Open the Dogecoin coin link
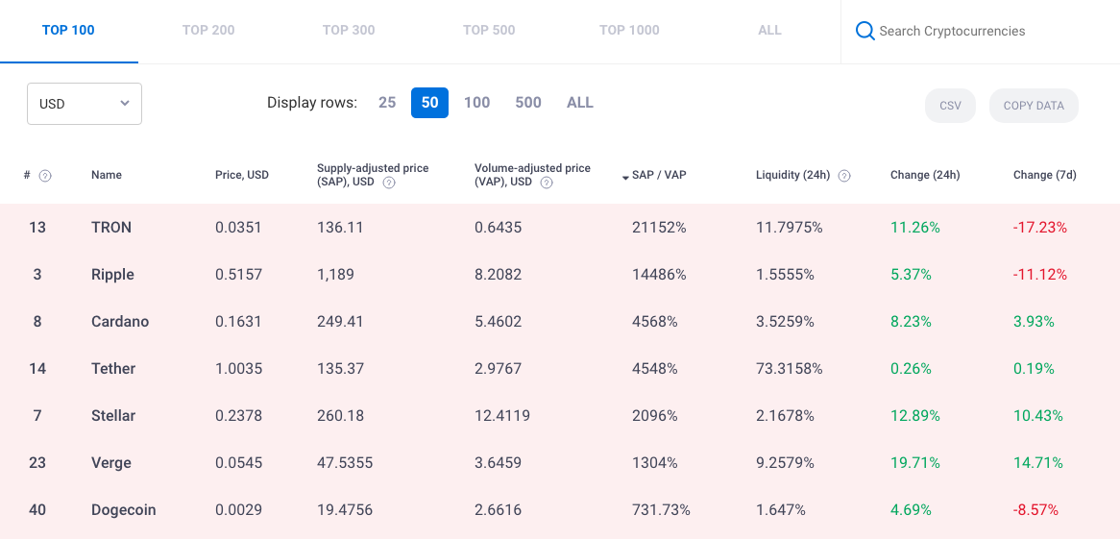The image size is (1120, 539). click(x=124, y=510)
